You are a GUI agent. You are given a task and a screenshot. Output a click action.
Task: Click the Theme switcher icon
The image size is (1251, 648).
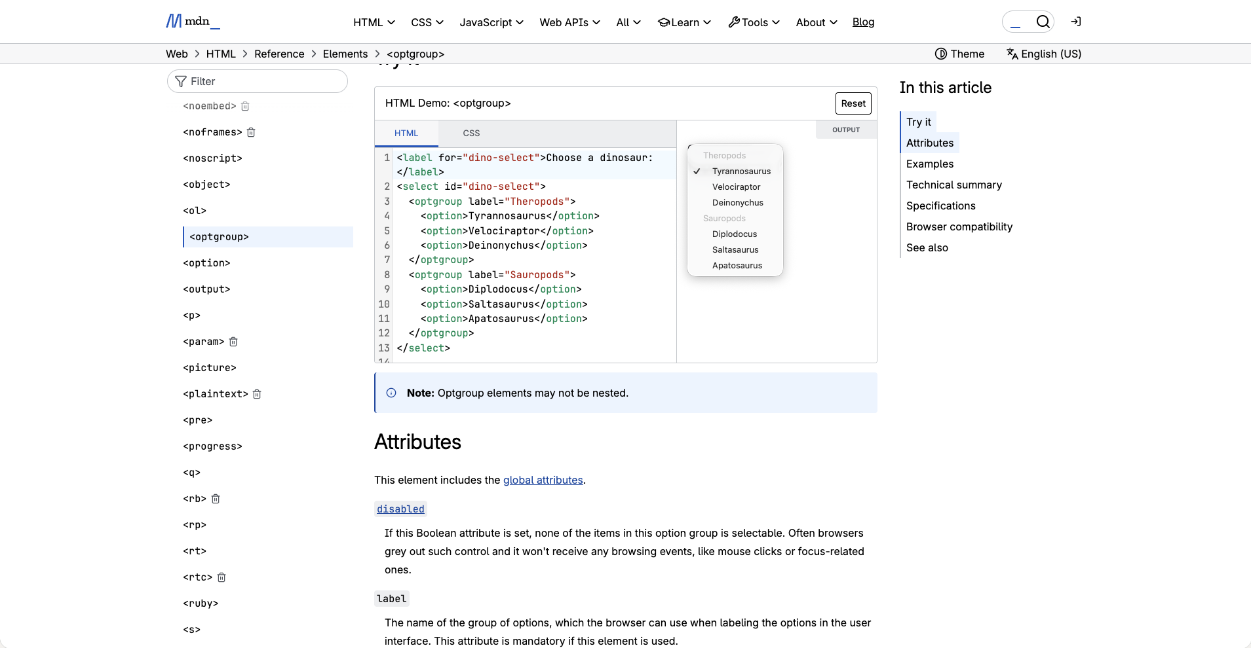pos(941,54)
